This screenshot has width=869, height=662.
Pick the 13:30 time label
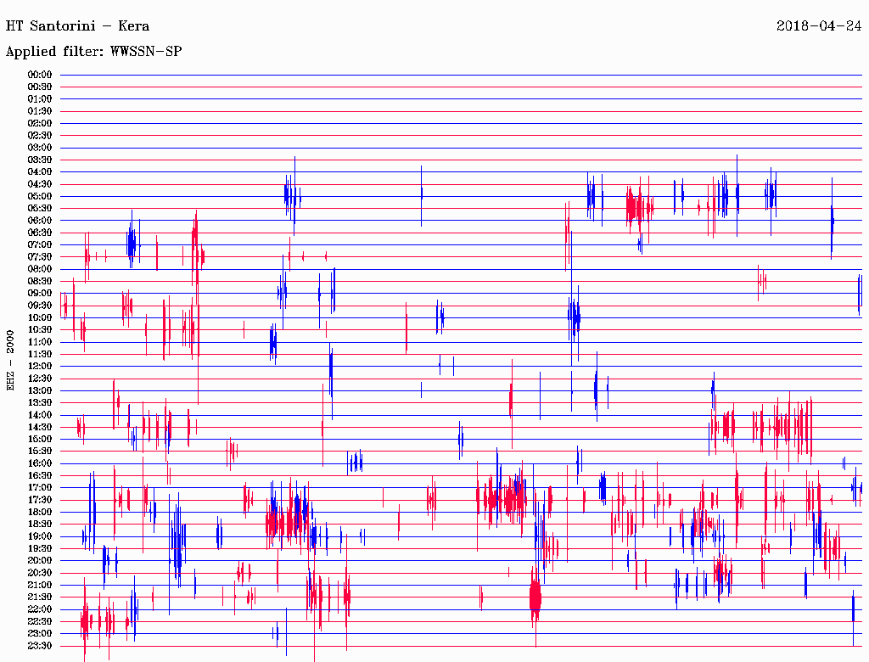[x=40, y=402]
